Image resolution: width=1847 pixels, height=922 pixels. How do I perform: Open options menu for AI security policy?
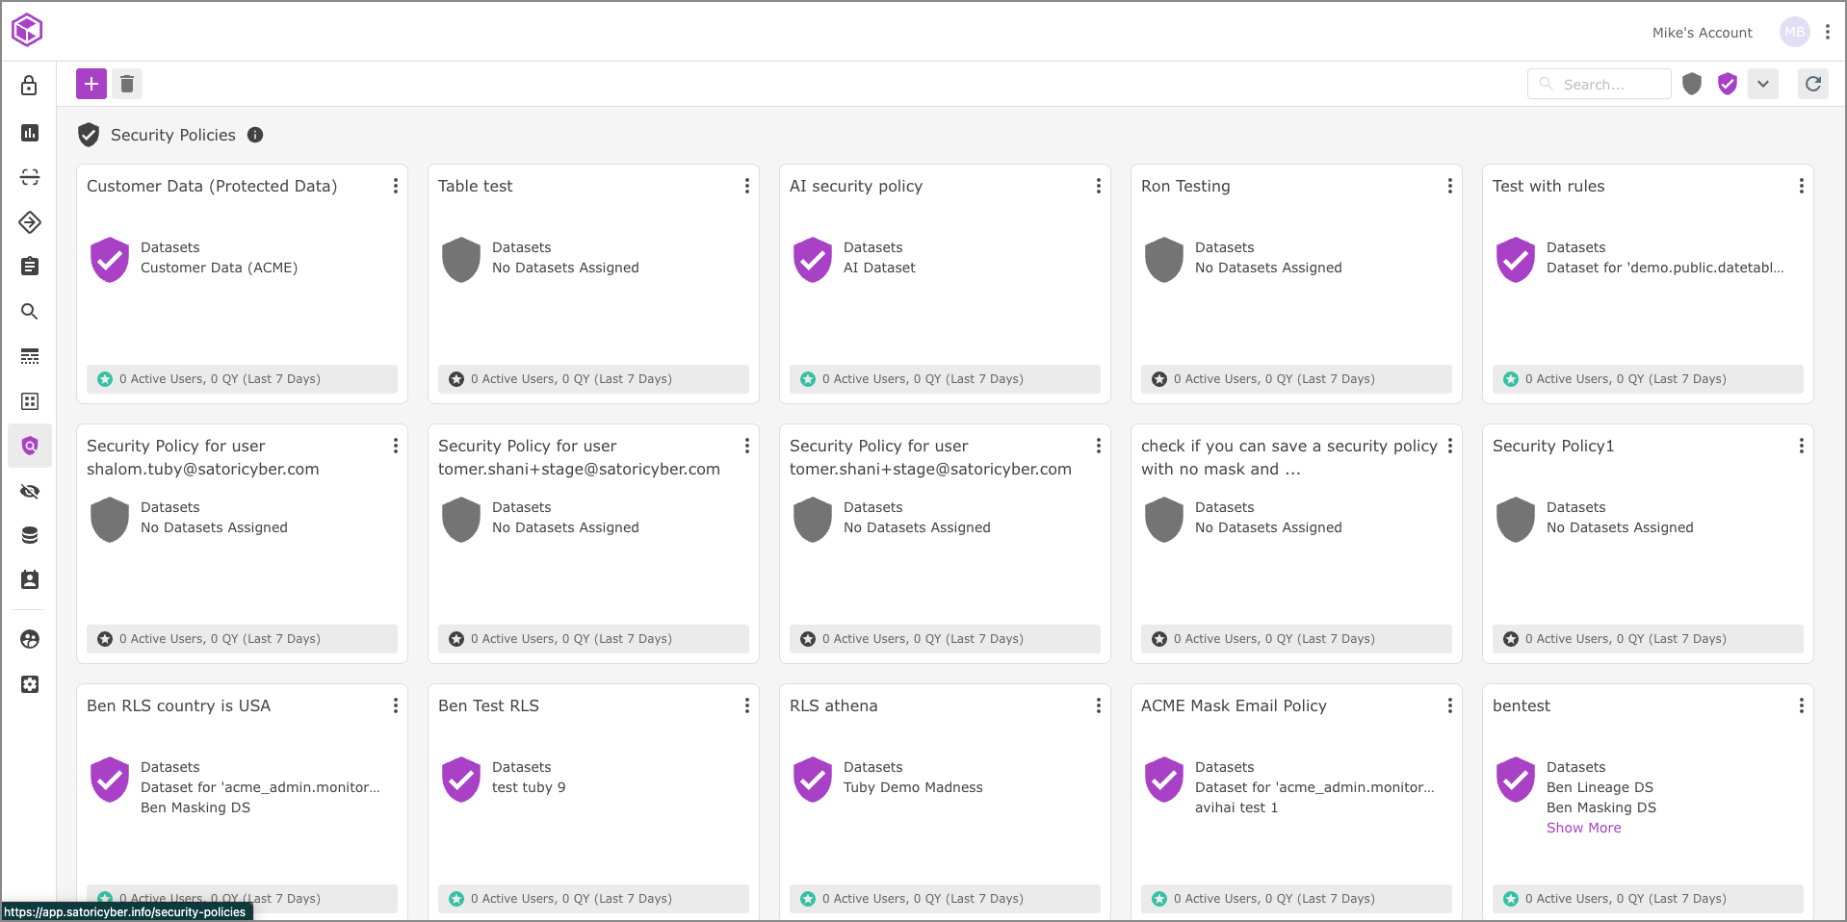pos(1098,186)
